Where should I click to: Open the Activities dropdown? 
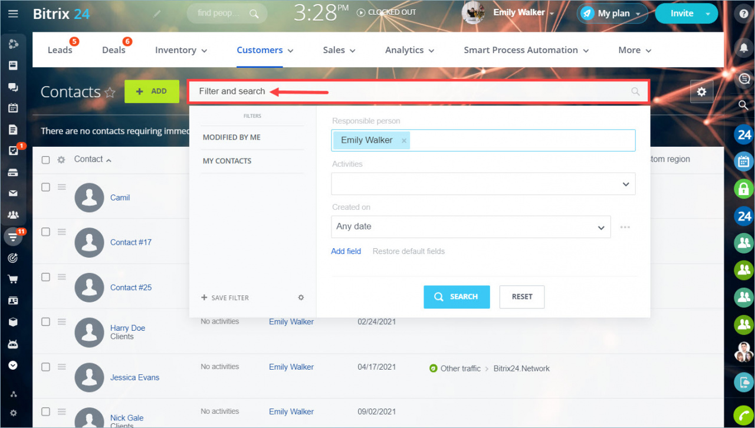pos(483,184)
